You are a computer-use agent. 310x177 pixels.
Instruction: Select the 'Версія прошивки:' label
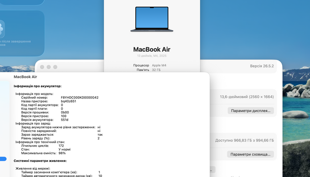pyautogui.click(x=35, y=113)
